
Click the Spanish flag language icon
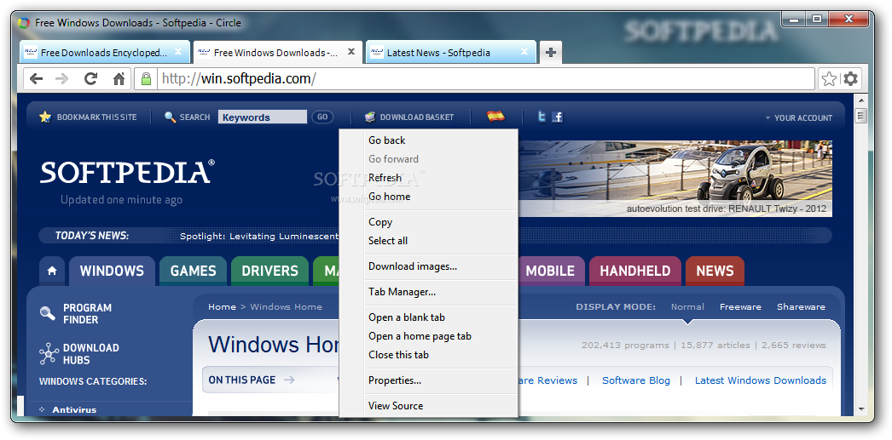pyautogui.click(x=495, y=117)
